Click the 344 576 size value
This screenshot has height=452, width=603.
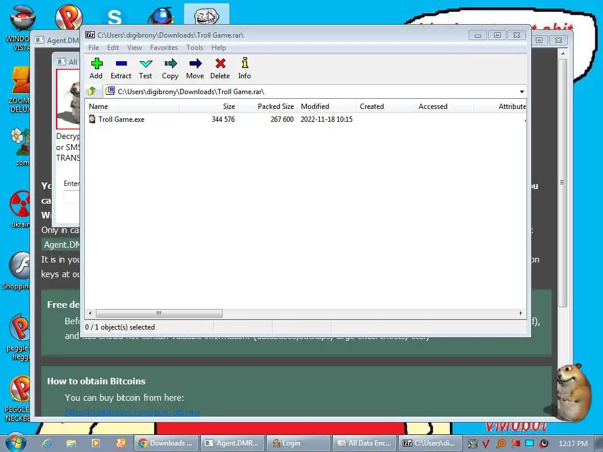coord(223,119)
